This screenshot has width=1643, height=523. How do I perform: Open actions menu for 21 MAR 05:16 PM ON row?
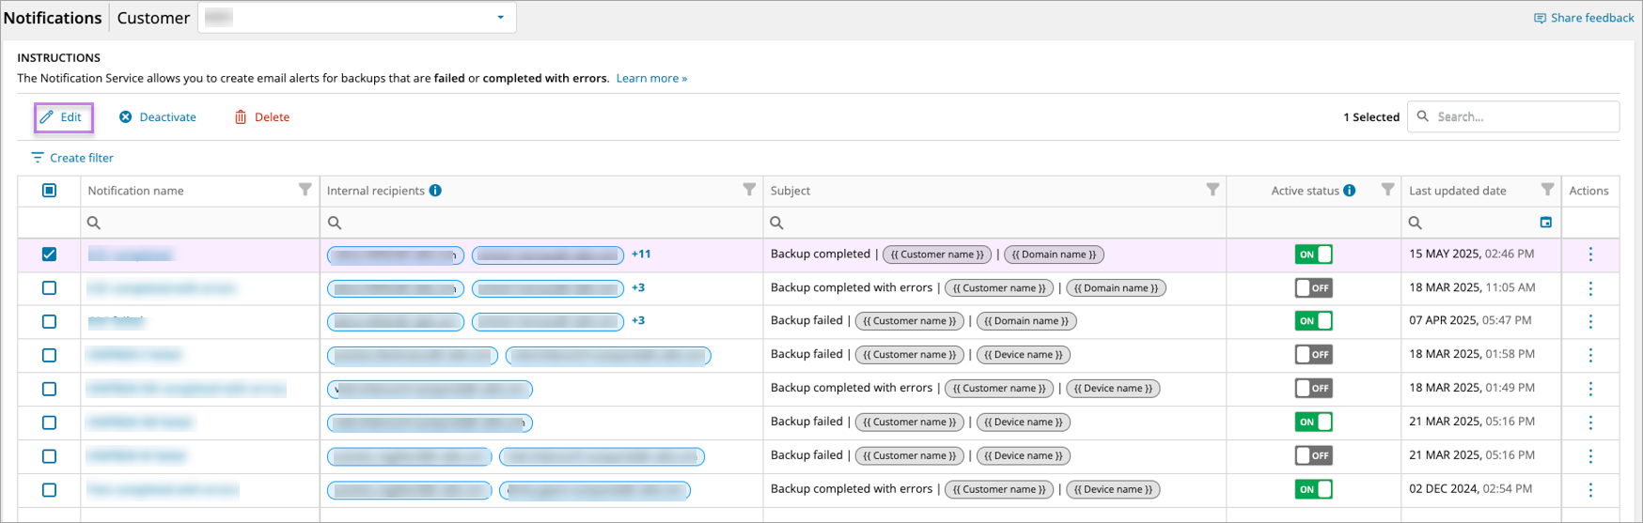(x=1590, y=423)
